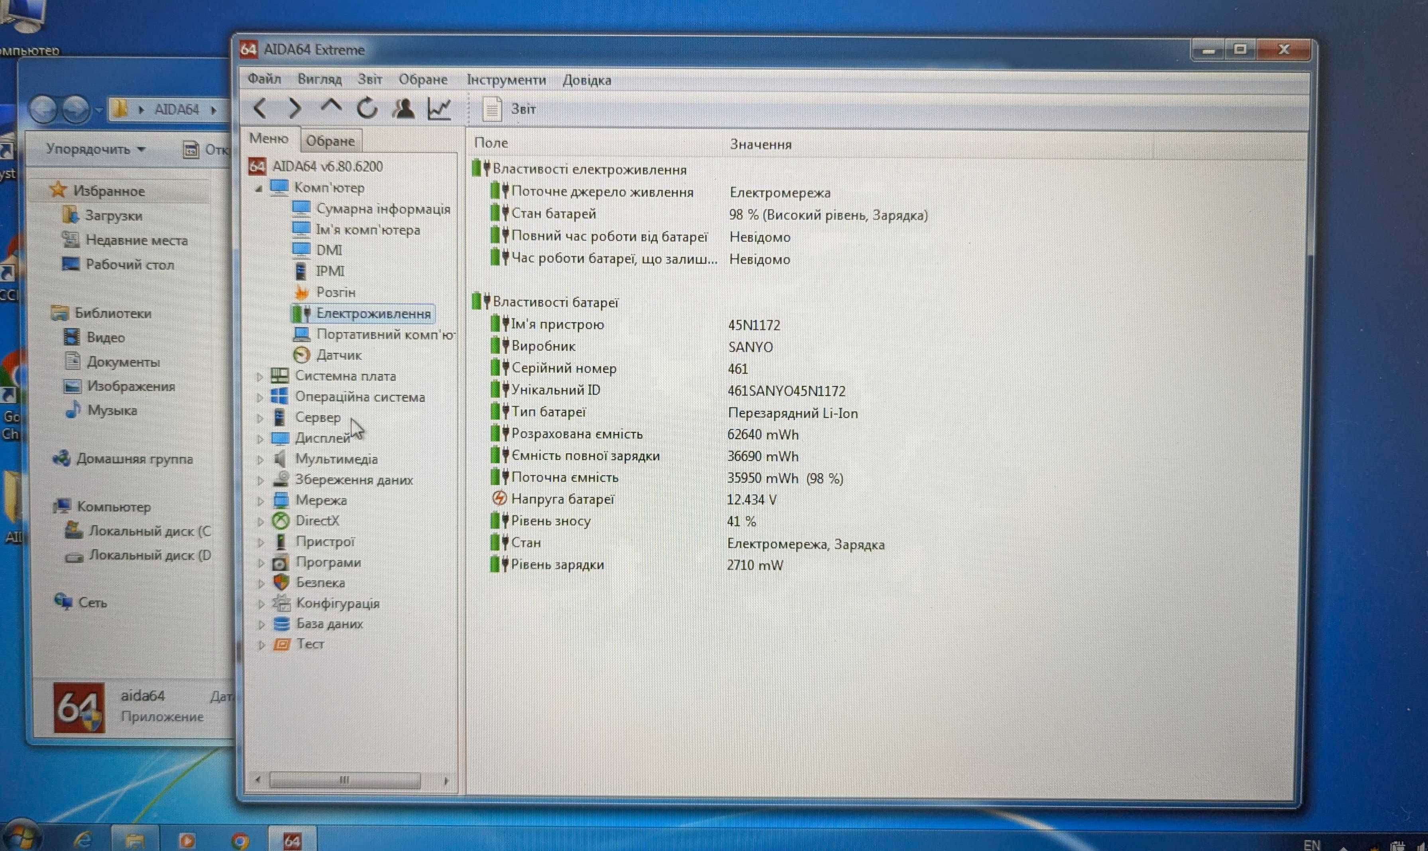Open the Обране menu in menu bar
The height and width of the screenshot is (851, 1428).
pyautogui.click(x=423, y=79)
